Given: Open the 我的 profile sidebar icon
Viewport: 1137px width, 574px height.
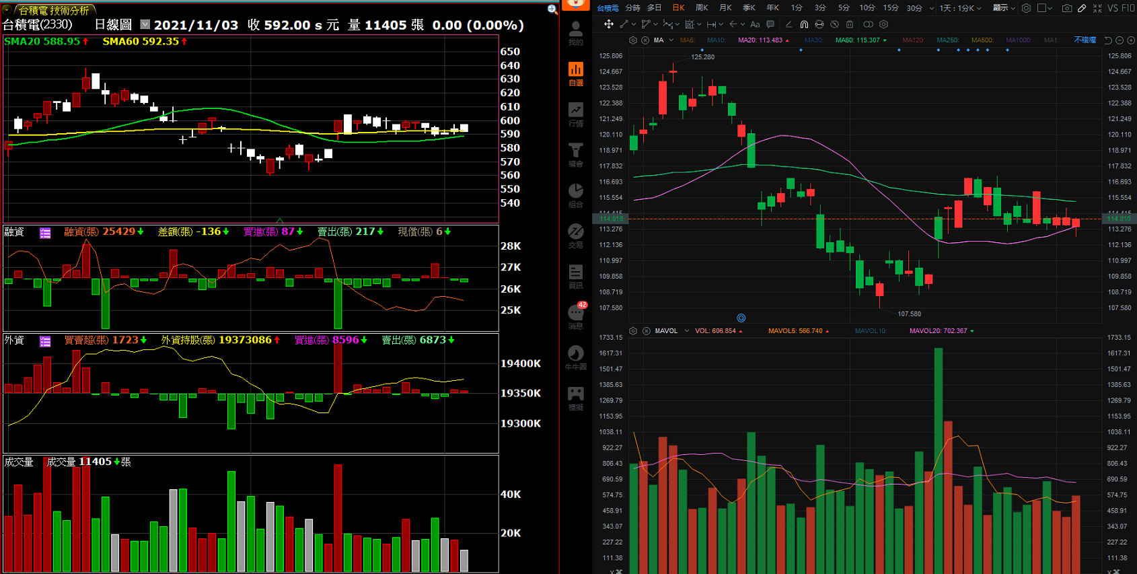Looking at the screenshot, I should [x=576, y=32].
